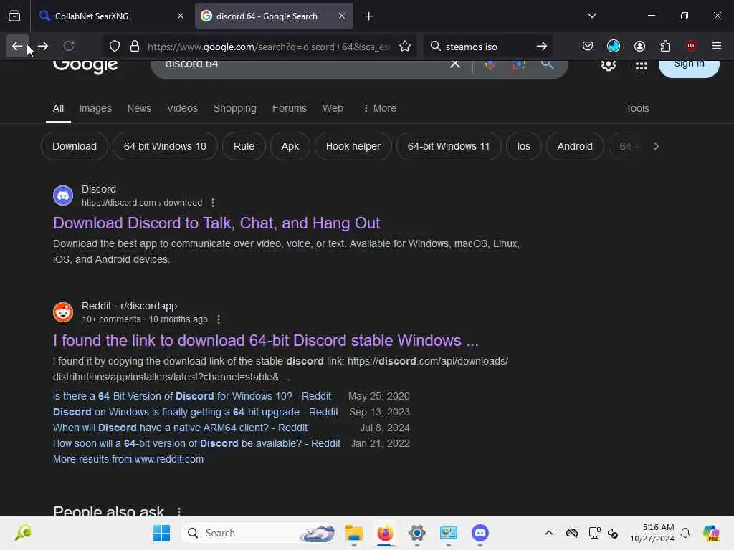
Task: Select the Apk suggestion chip
Action: 290,146
